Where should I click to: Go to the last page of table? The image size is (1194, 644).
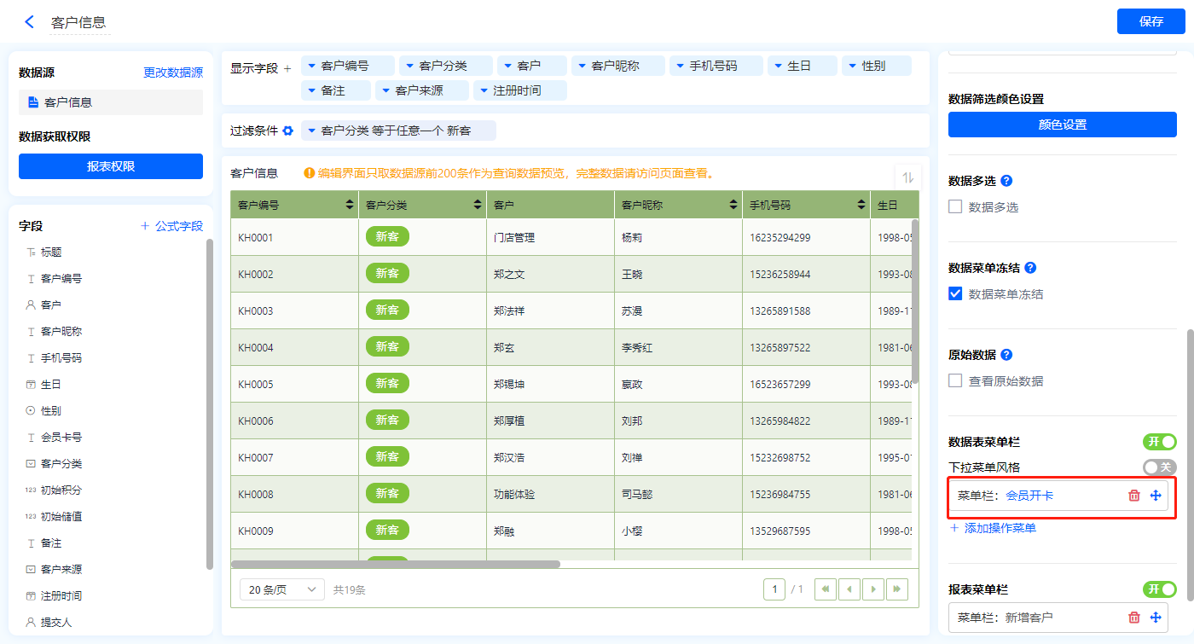coord(896,589)
